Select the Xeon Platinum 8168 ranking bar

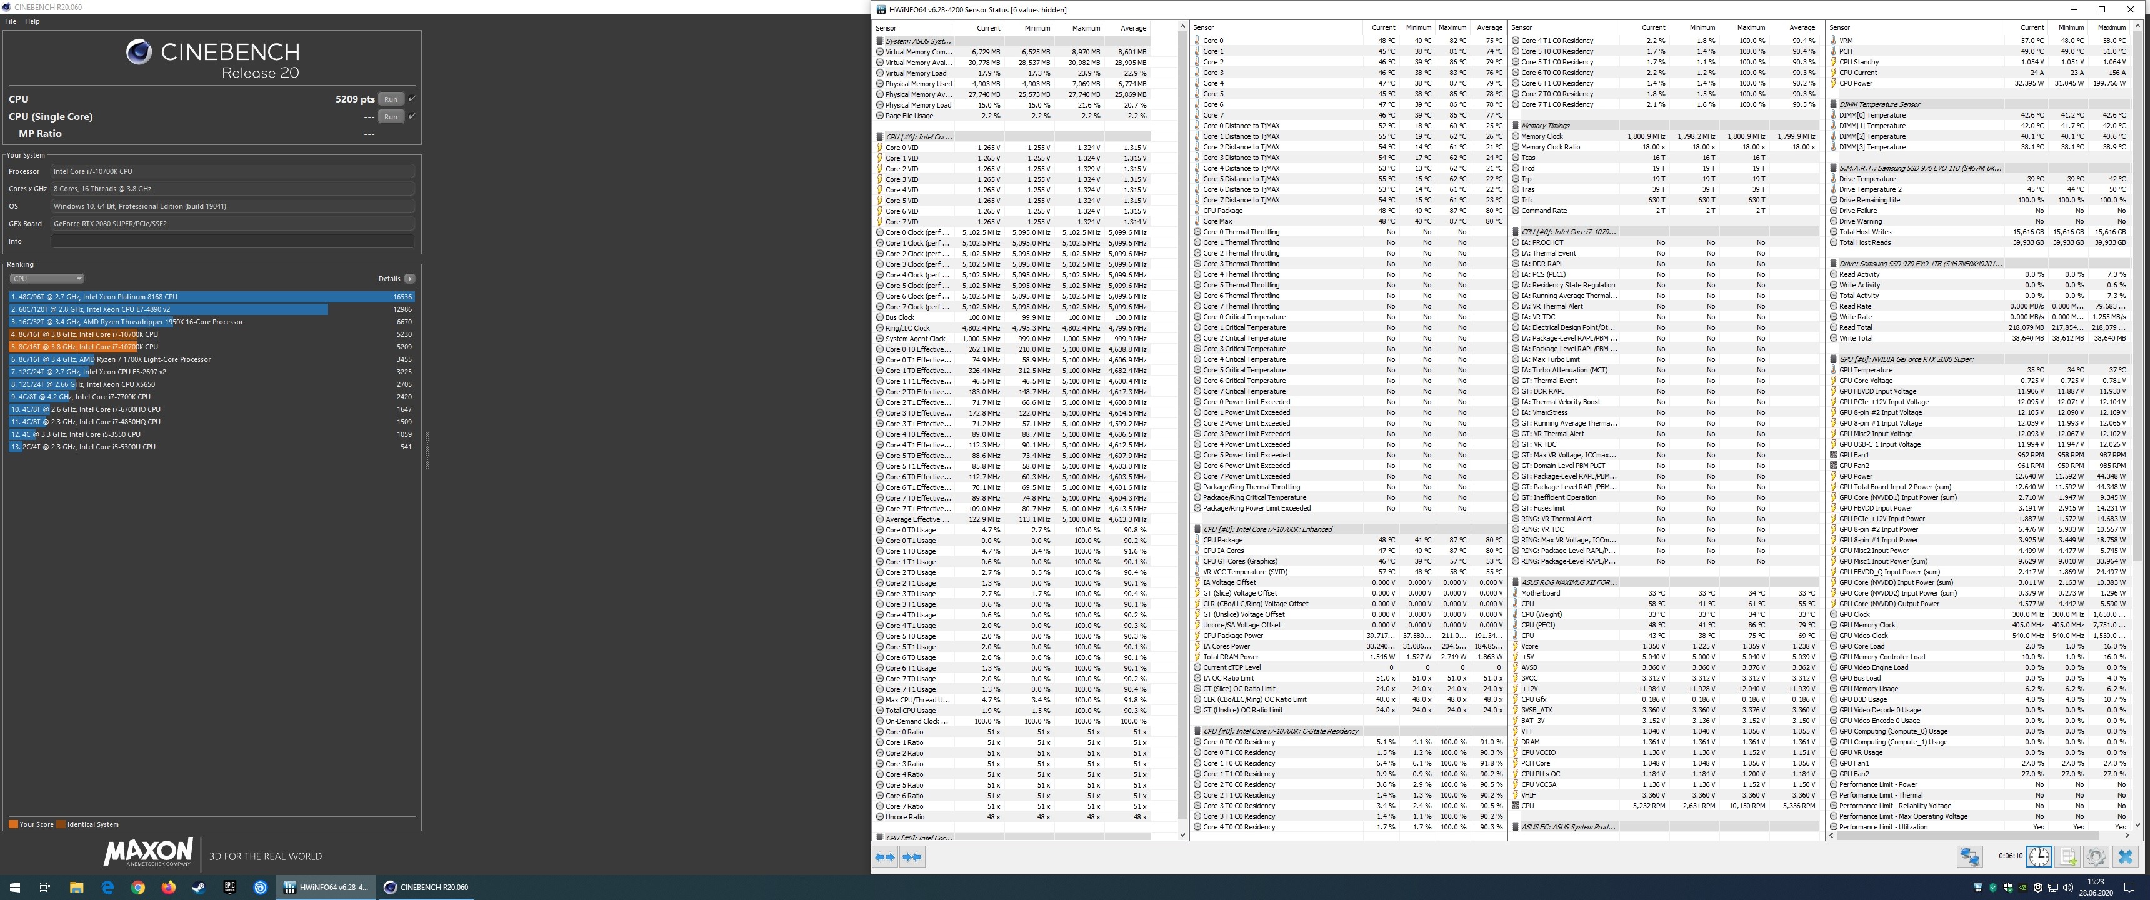(212, 297)
